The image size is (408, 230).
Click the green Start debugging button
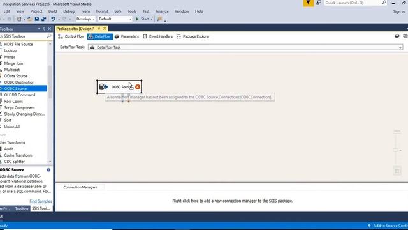click(142, 19)
